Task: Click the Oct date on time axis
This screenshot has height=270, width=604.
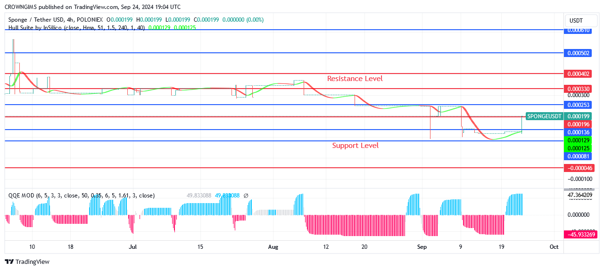Action: click(554, 246)
